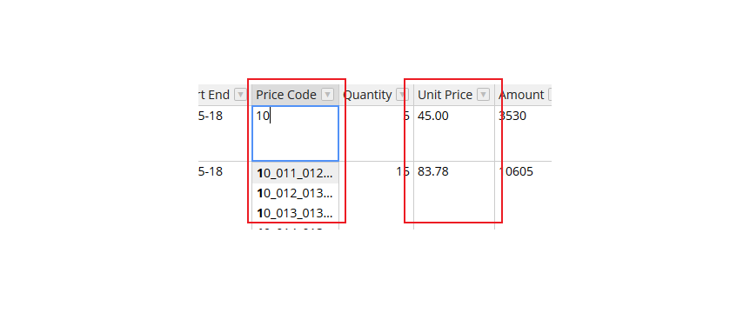Image resolution: width=750 pixels, height=313 pixels.
Task: Open the Price Code column filter arrow
Action: click(327, 95)
